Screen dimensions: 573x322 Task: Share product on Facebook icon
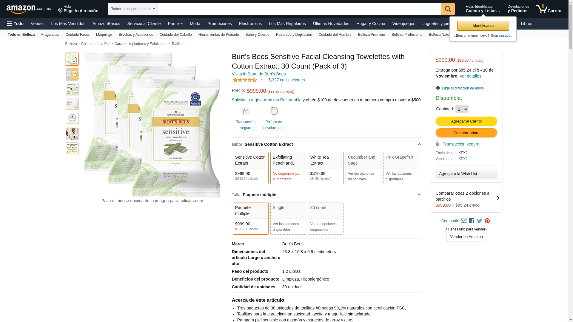[x=472, y=221]
